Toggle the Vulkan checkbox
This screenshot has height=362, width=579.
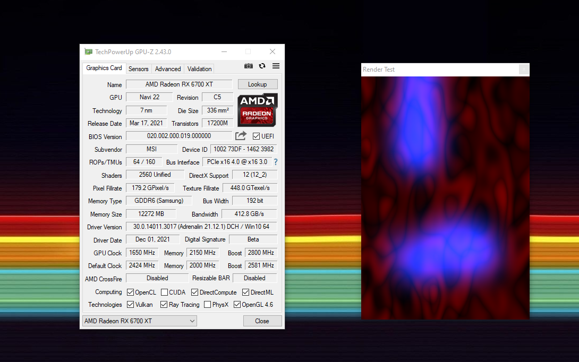click(130, 305)
